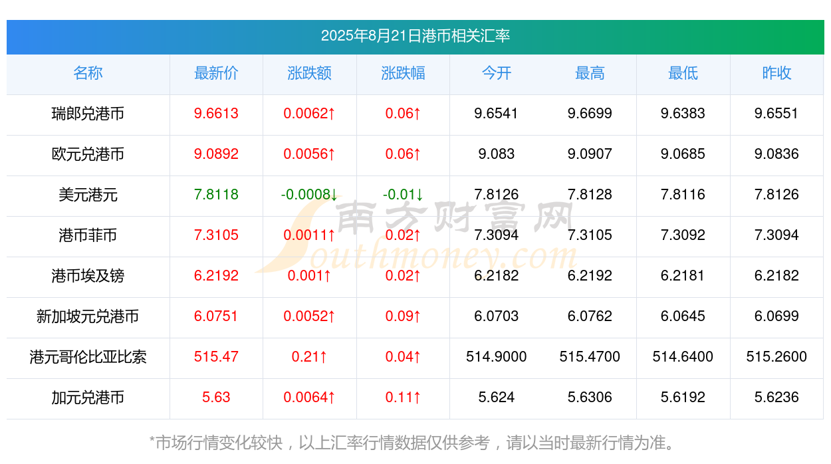The height and width of the screenshot is (464, 831).
Task: Click high value 515.4700
Action: (590, 357)
